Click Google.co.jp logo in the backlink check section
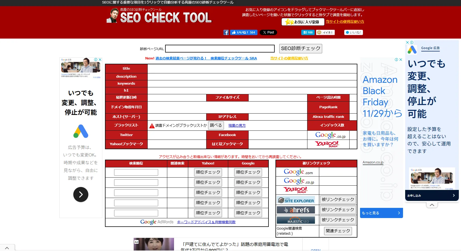This screenshot has height=251, width=461. click(299, 181)
